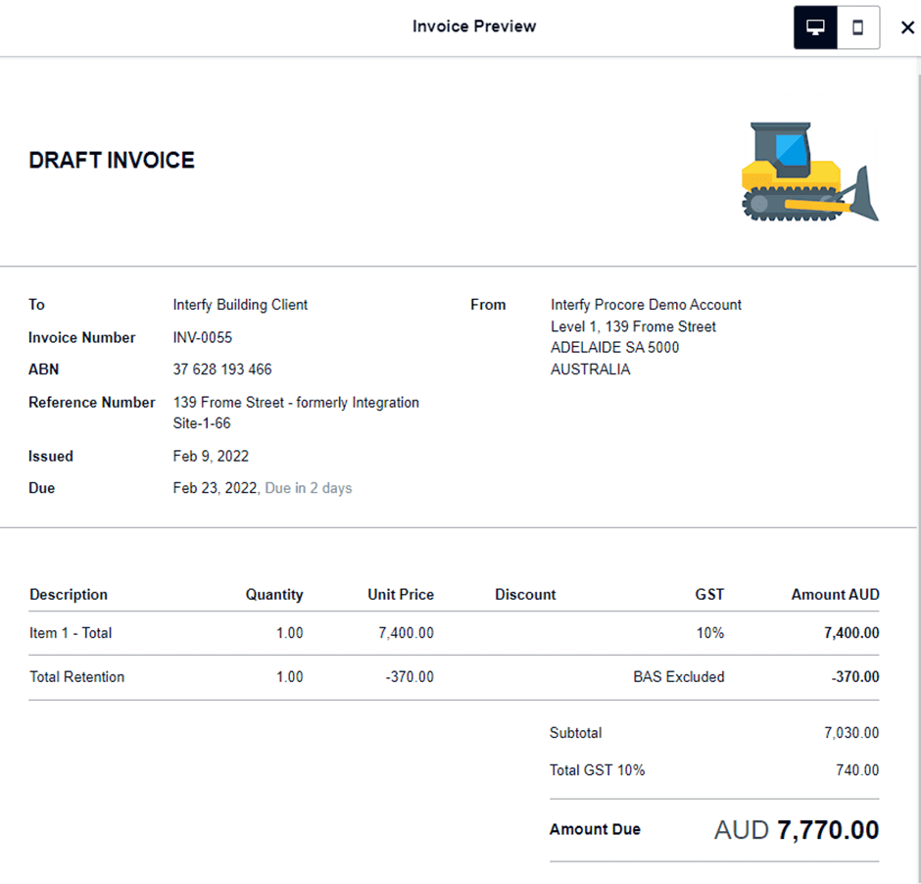This screenshot has width=921, height=884.
Task: Switch to desktop preview mode
Action: 815,27
